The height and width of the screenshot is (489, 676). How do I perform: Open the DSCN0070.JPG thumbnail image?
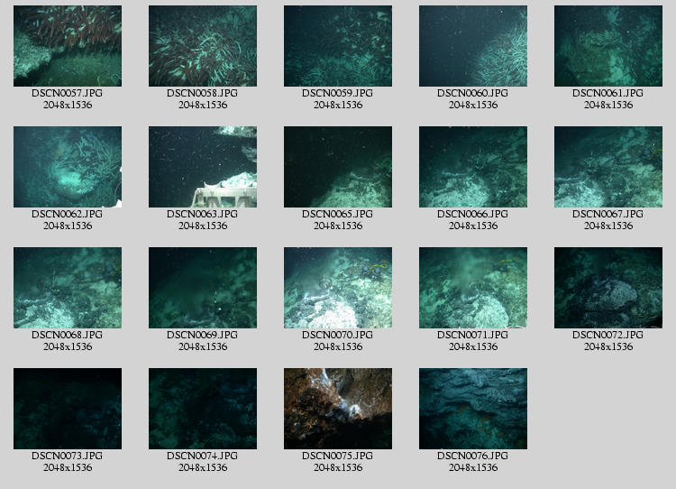click(338, 288)
